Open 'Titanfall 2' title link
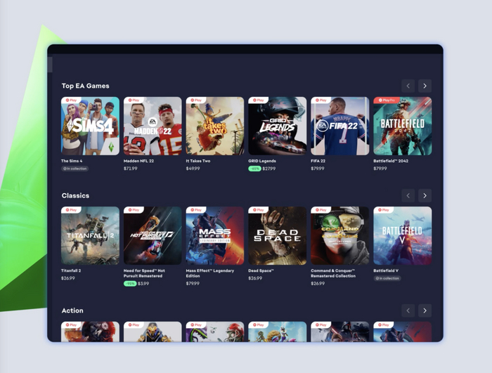This screenshot has height=373, width=492. (71, 270)
